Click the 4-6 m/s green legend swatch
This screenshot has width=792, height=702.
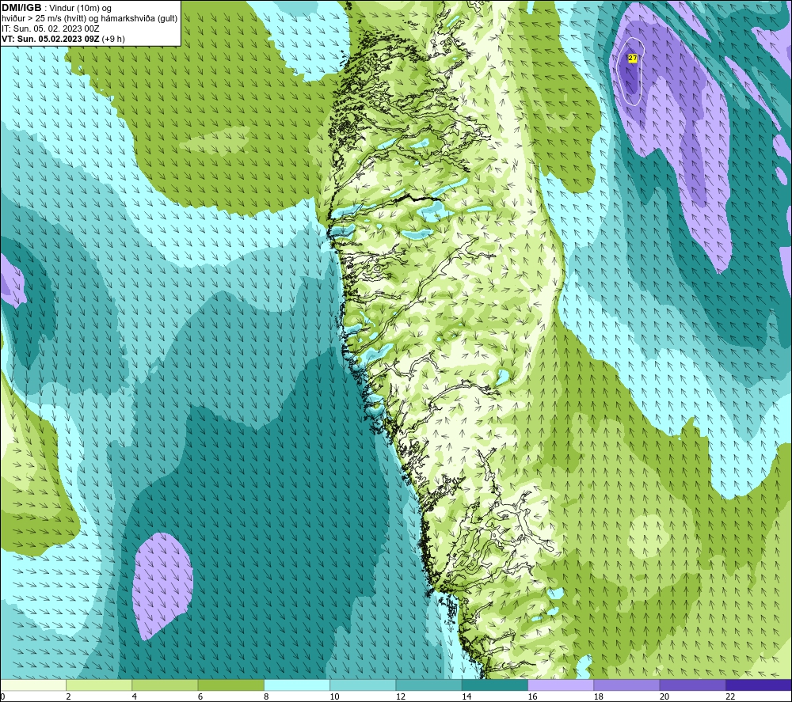[x=166, y=685]
